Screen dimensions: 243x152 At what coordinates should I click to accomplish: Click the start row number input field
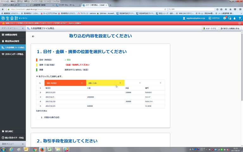point(40,117)
